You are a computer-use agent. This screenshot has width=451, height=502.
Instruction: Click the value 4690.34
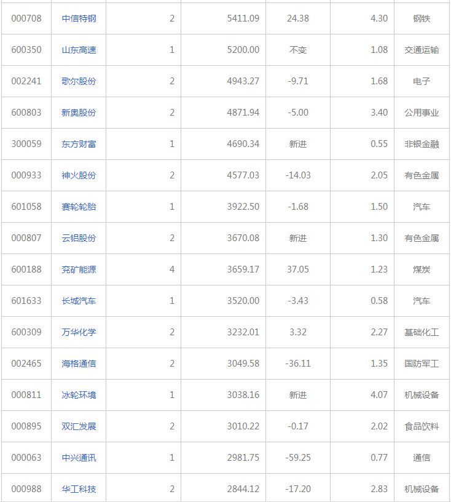tap(243, 144)
